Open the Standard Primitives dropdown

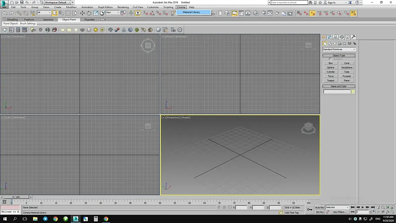point(339,49)
